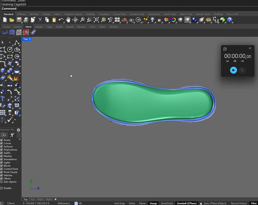Viewport: 258px width, 205px height.
Task: Click the Explode tool icon
Action: click(x=17, y=78)
